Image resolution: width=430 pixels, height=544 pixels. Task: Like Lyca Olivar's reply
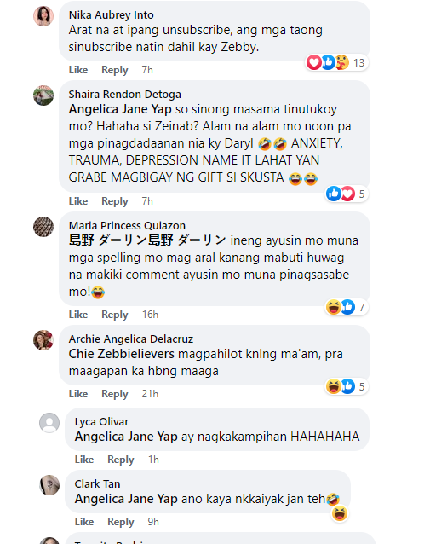[84, 460]
